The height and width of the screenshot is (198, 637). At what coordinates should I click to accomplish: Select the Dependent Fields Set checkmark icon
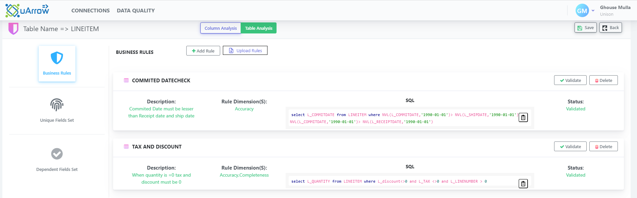coord(57,154)
